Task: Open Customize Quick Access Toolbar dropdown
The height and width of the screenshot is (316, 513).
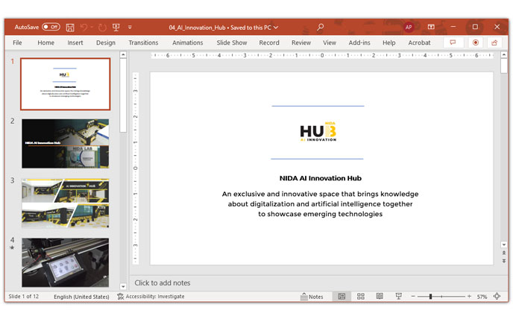Action: pyautogui.click(x=130, y=27)
